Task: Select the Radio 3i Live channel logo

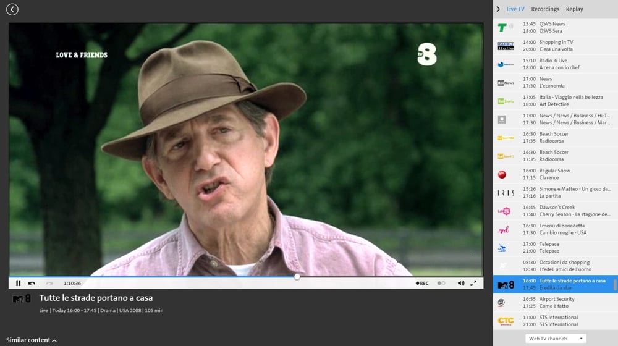Action: click(x=506, y=64)
